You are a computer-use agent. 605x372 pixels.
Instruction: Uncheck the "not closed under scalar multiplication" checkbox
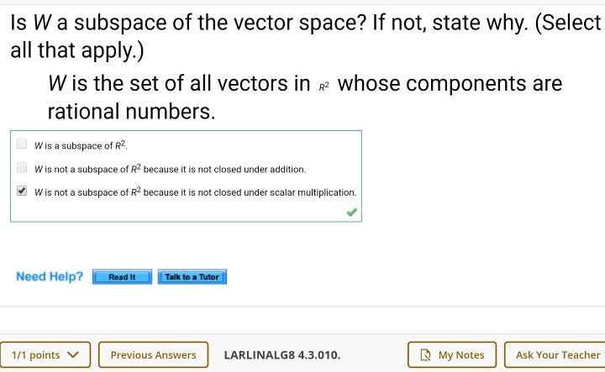coord(22,191)
